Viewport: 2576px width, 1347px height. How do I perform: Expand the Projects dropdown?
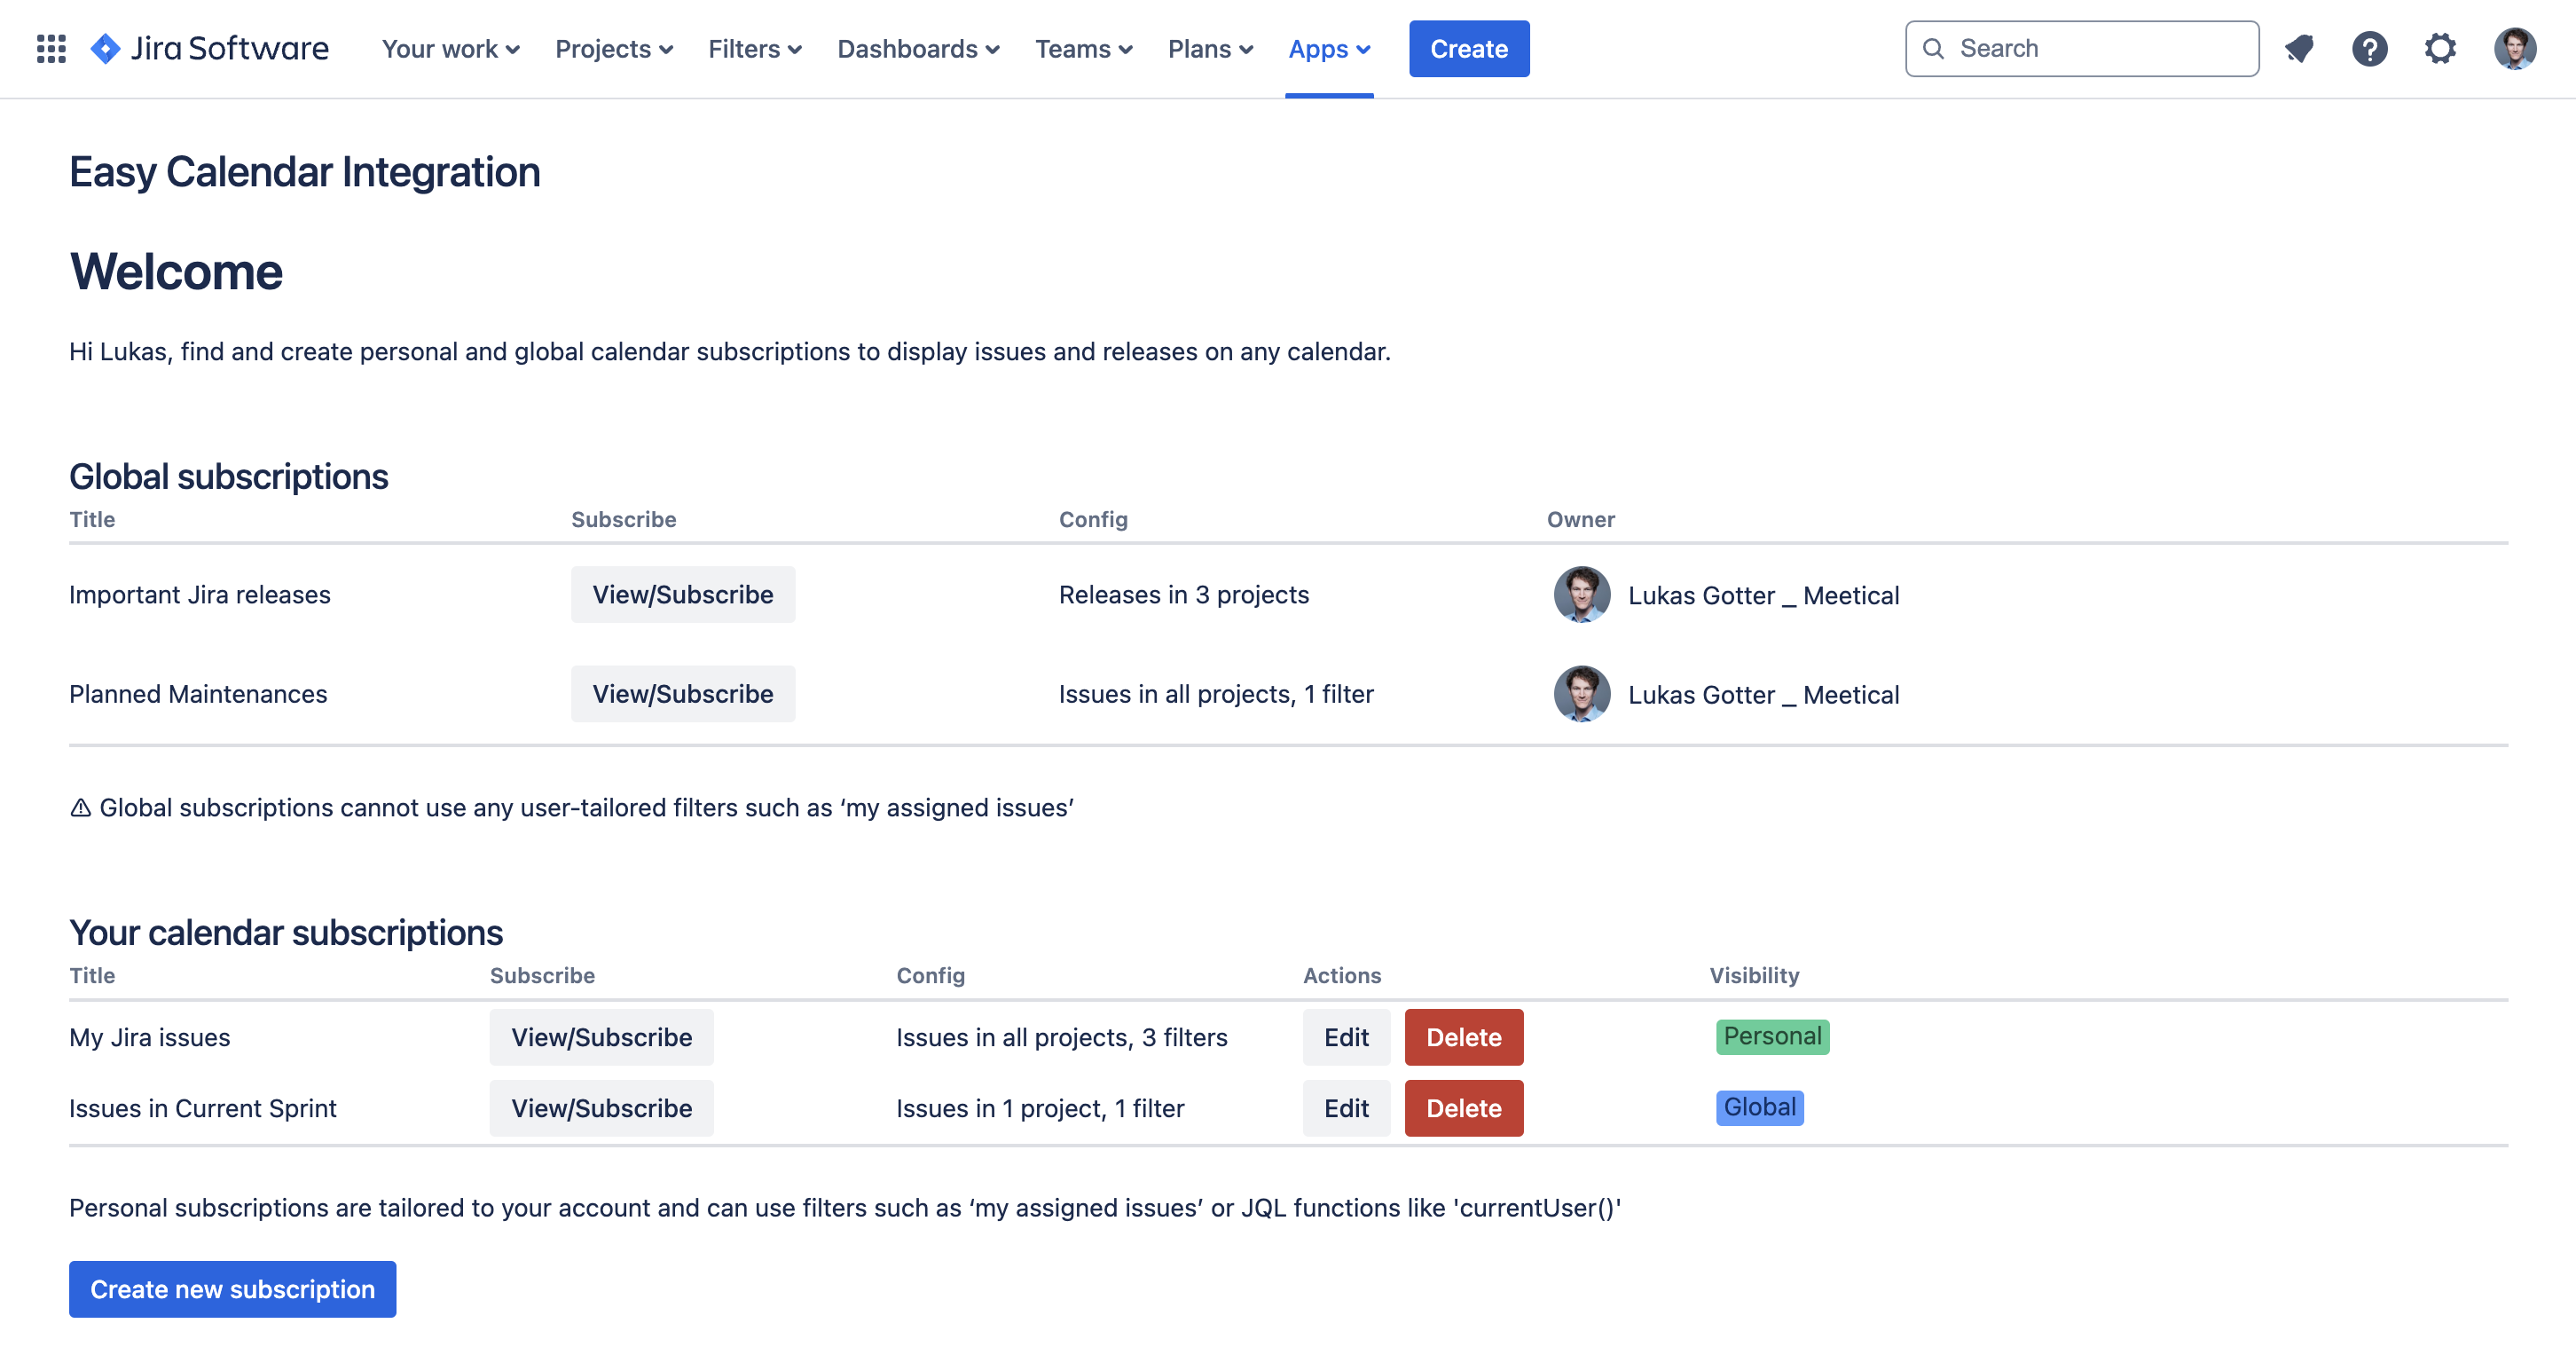click(x=614, y=49)
